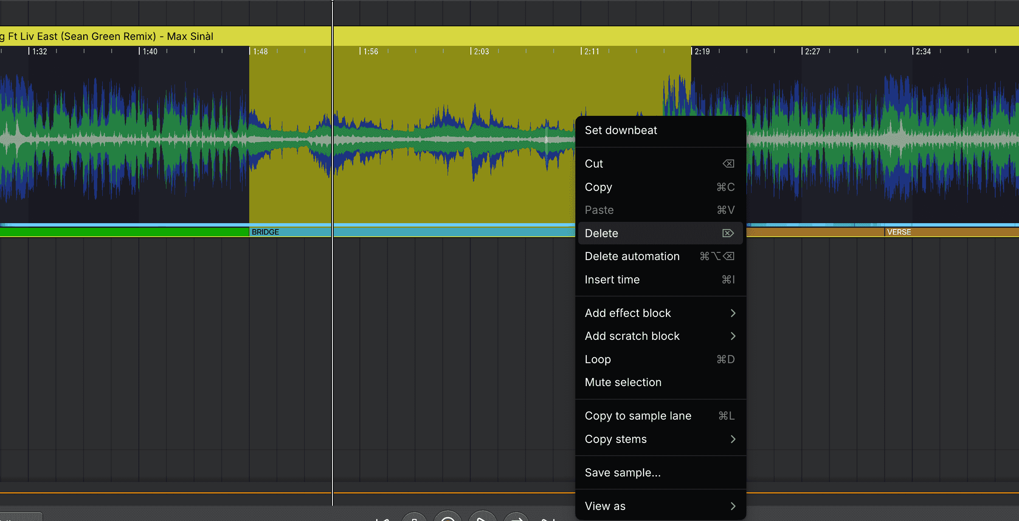Image resolution: width=1019 pixels, height=521 pixels.
Task: Select Loop in the context menu
Action: (x=660, y=359)
